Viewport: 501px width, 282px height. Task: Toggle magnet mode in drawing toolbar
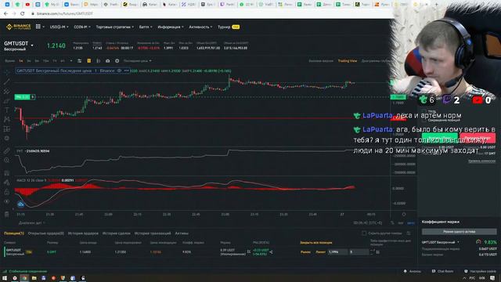(7, 173)
